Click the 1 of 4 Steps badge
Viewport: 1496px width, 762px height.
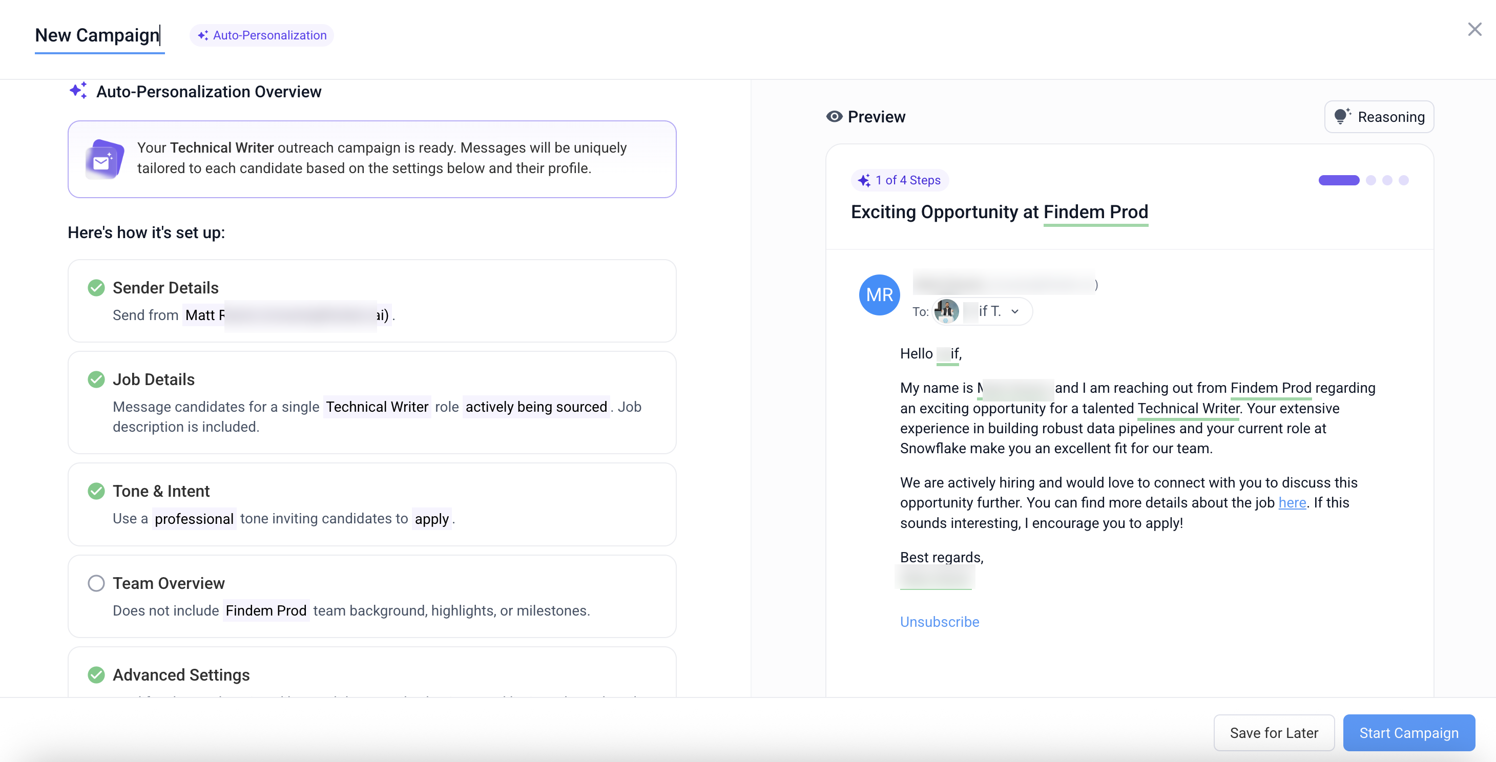tap(900, 180)
